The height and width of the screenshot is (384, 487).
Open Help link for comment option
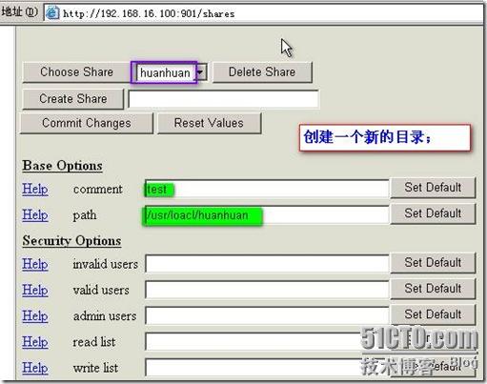35,189
